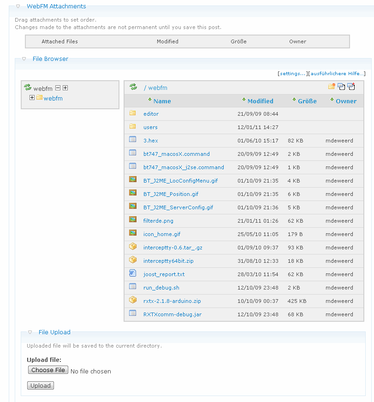Click the editor folder icon
Viewport: 374px width, 402px height.
[x=133, y=113]
